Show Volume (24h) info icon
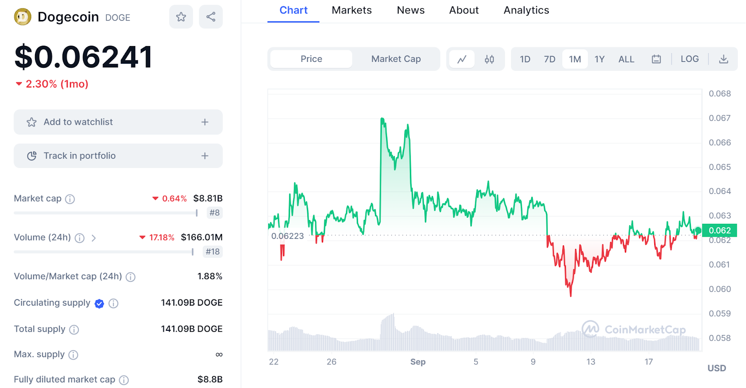This screenshot has height=388, width=746. click(80, 238)
